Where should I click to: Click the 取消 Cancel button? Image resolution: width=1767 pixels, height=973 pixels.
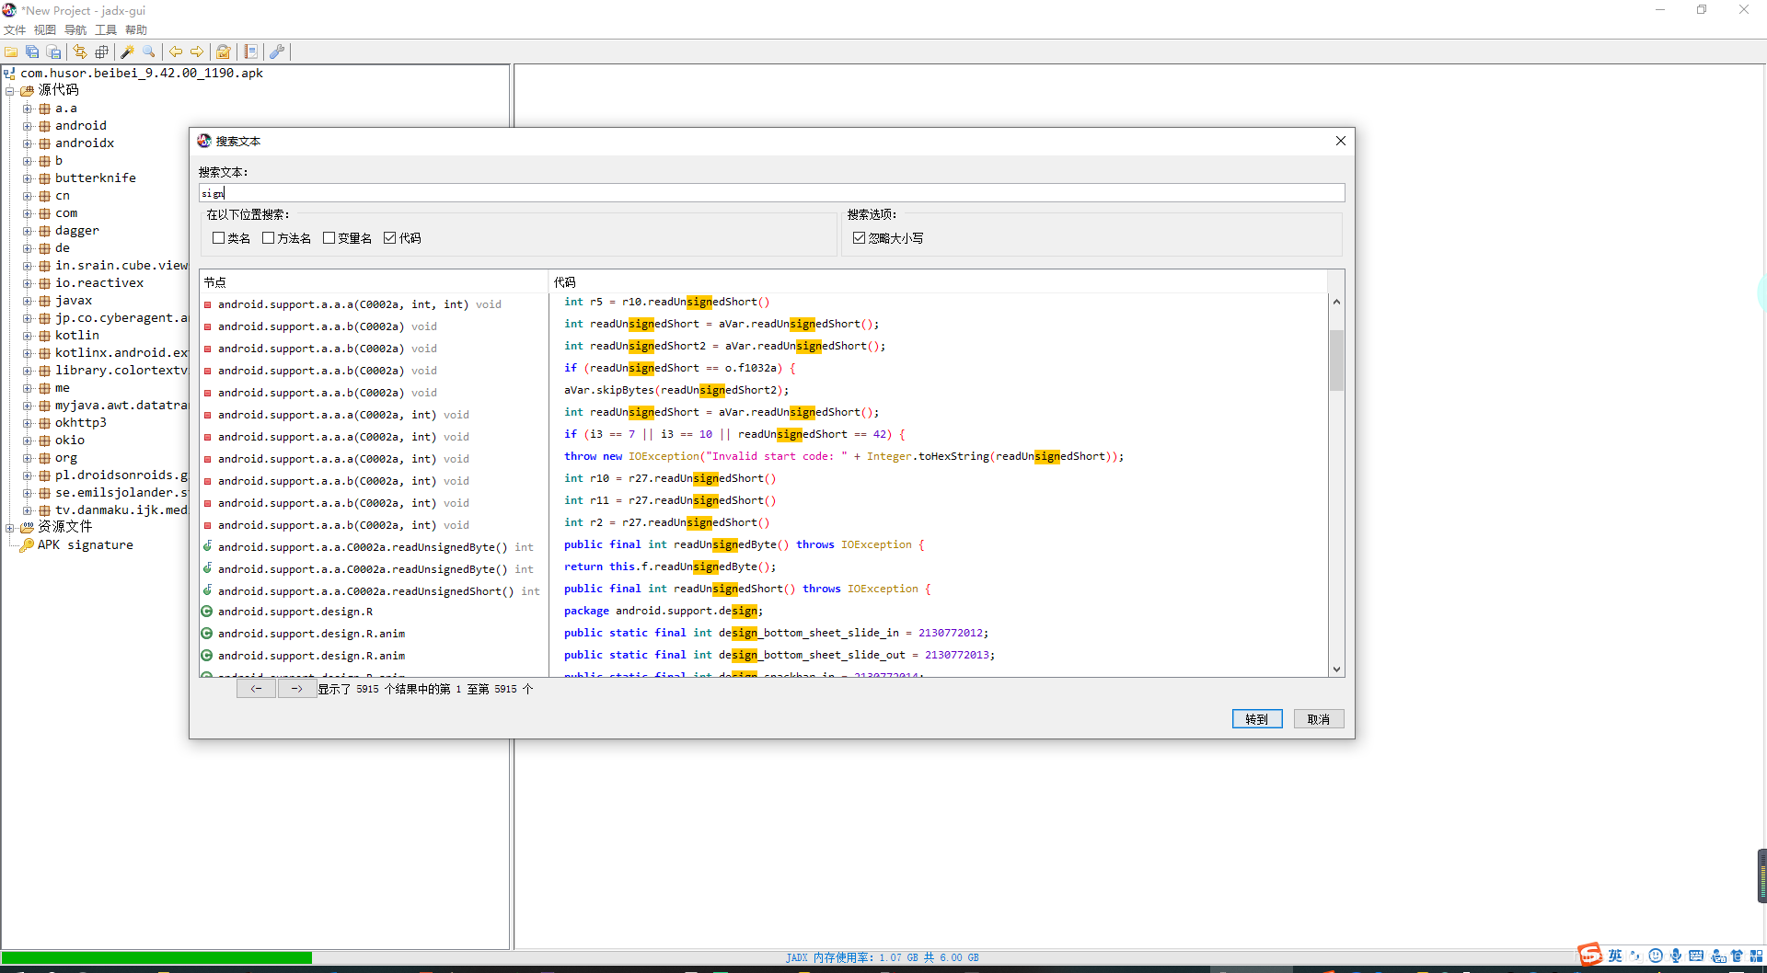point(1319,719)
